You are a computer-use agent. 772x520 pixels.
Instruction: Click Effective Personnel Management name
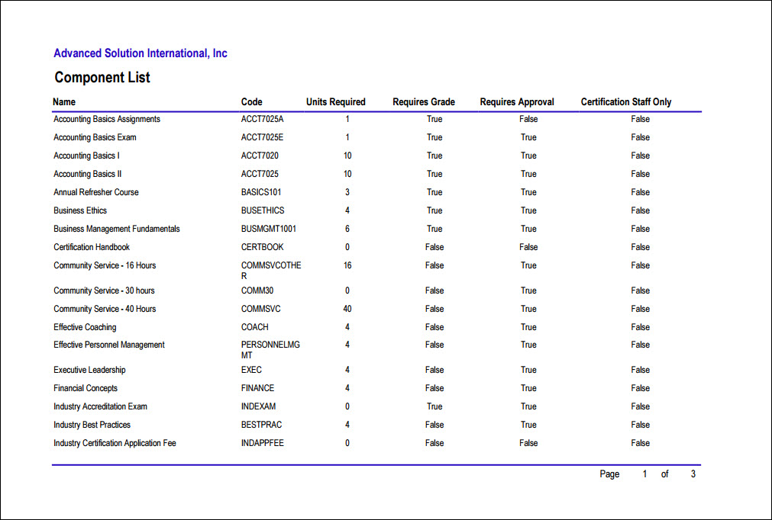click(x=109, y=345)
